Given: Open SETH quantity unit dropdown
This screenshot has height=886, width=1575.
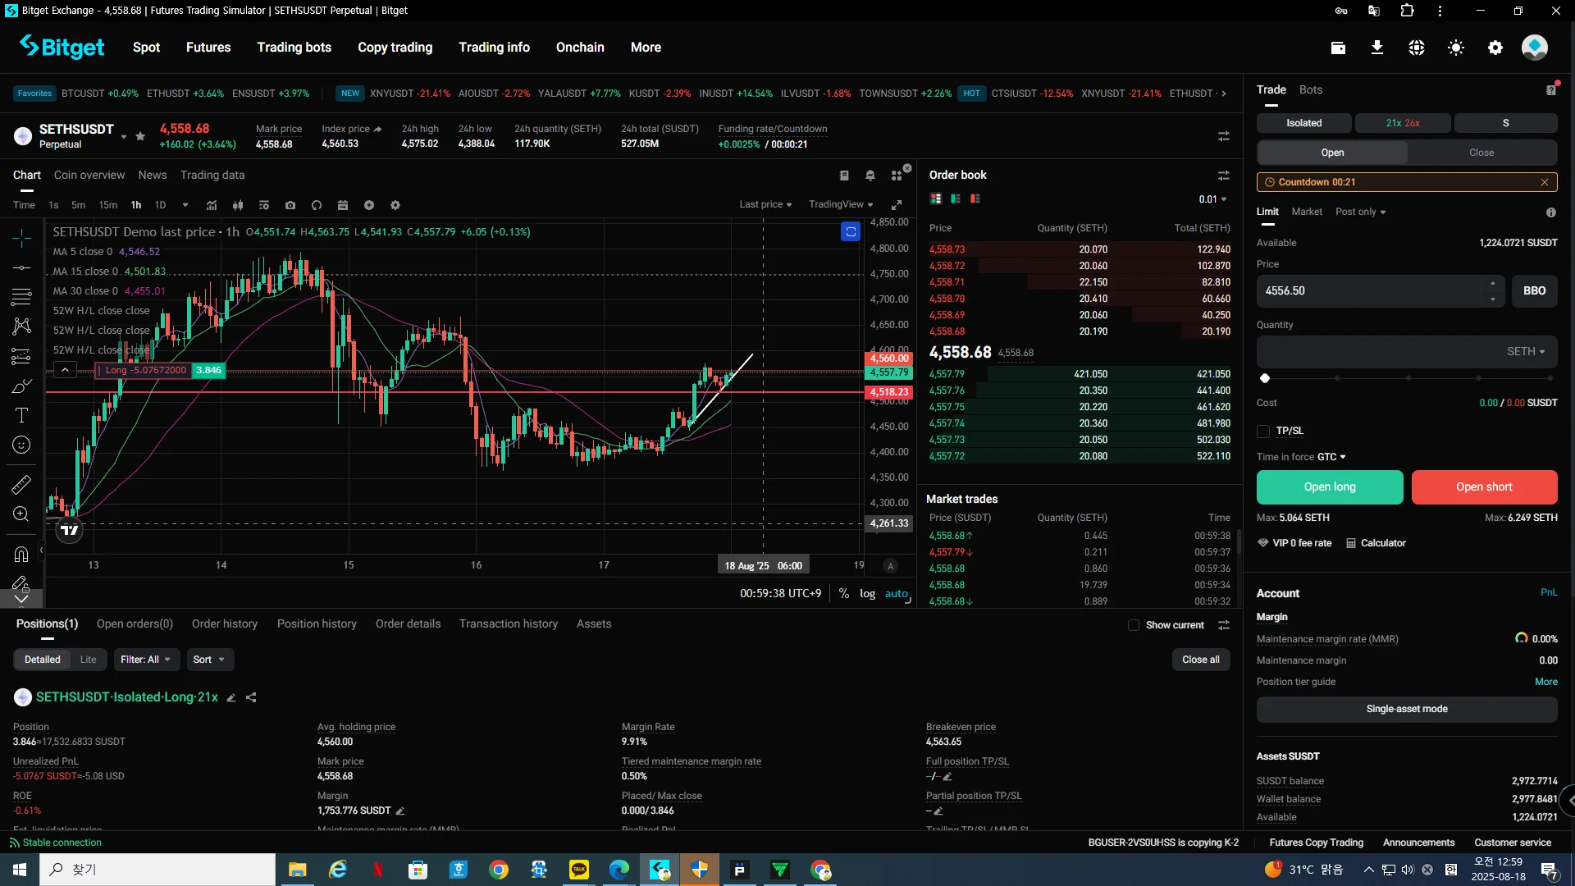Looking at the screenshot, I should coord(1526,351).
